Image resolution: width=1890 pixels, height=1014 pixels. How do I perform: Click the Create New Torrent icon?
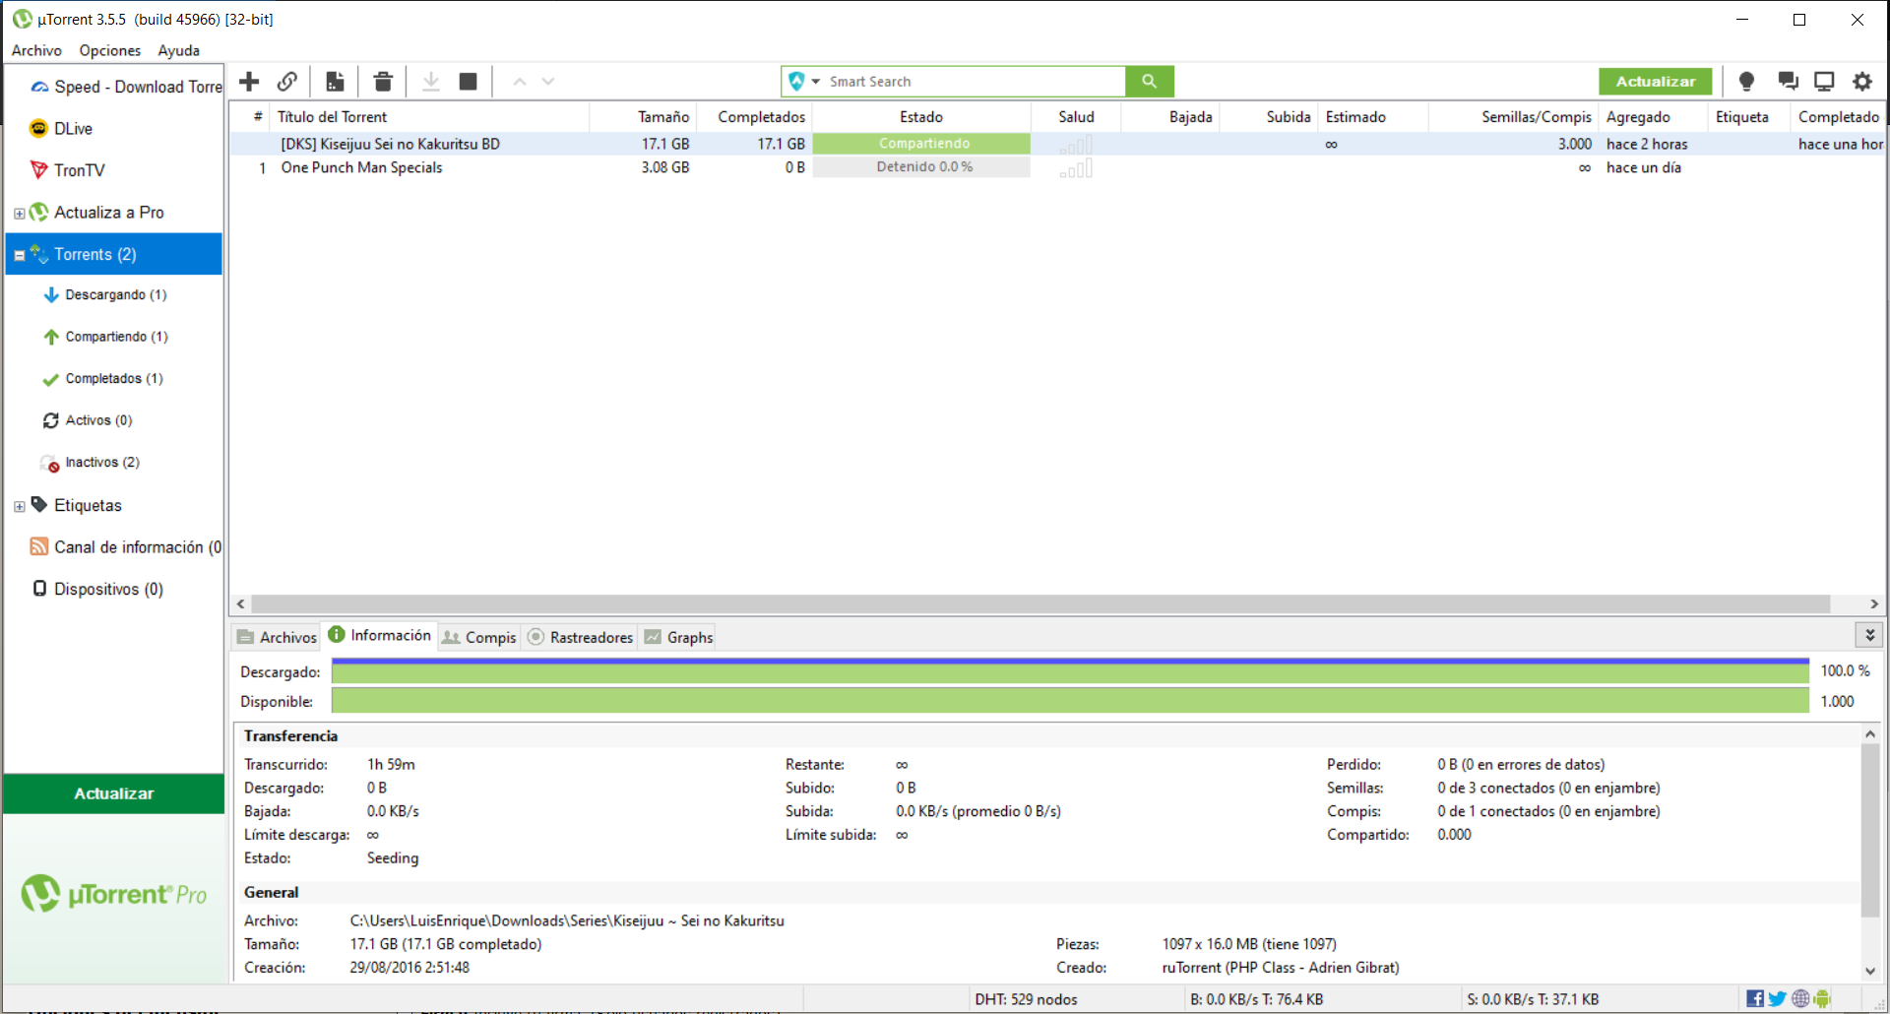coord(335,82)
